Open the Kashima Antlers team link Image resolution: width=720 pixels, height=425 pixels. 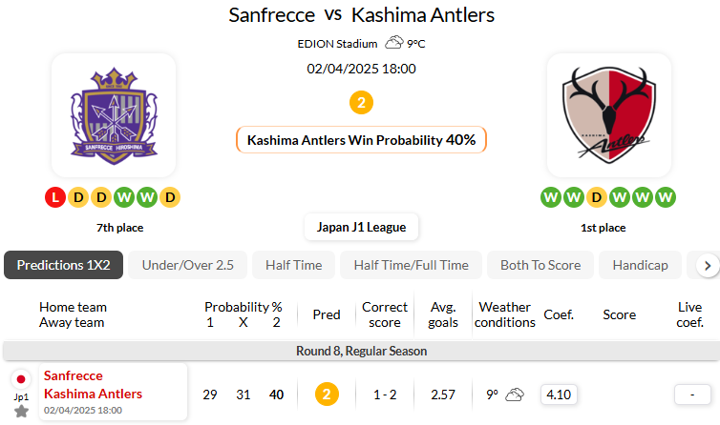[x=93, y=394]
